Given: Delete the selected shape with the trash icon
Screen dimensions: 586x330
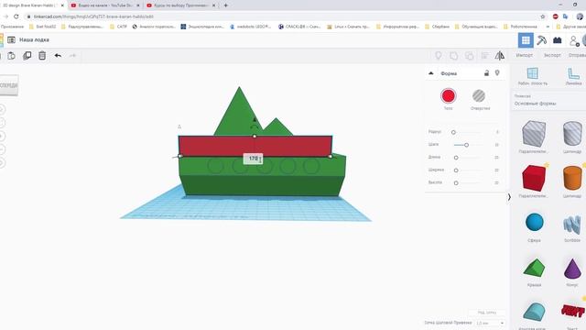Looking at the screenshot, I should (42, 56).
